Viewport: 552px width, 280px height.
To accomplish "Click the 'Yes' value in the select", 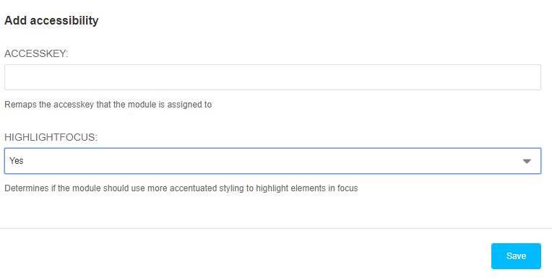I will 16,161.
